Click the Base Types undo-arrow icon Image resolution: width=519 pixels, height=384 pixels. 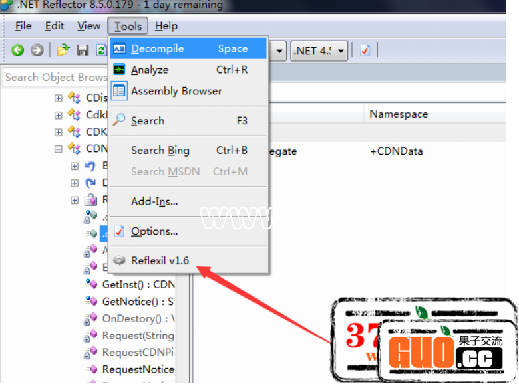pos(90,166)
